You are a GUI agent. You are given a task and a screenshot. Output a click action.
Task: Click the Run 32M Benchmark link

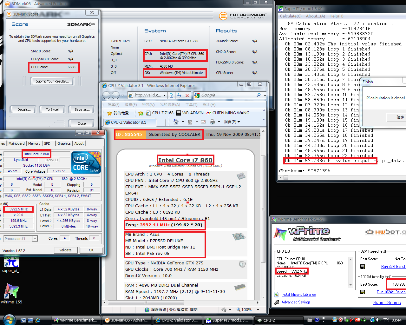click(x=393, y=267)
